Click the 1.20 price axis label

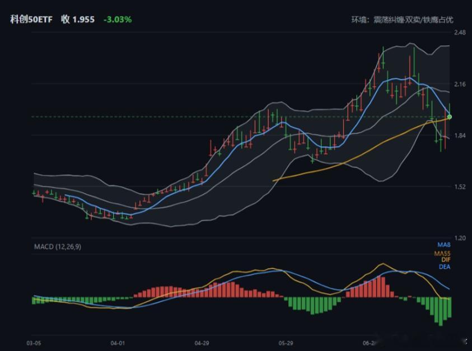(460, 238)
